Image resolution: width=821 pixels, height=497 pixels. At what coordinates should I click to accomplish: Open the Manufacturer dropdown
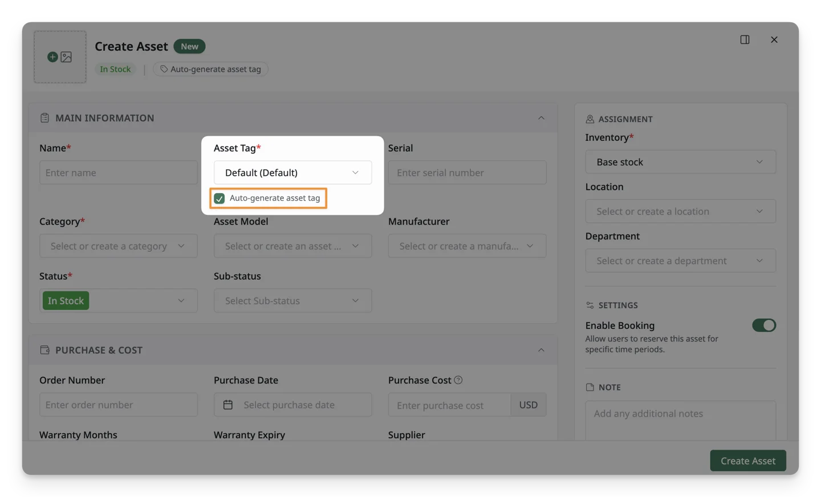(x=467, y=246)
